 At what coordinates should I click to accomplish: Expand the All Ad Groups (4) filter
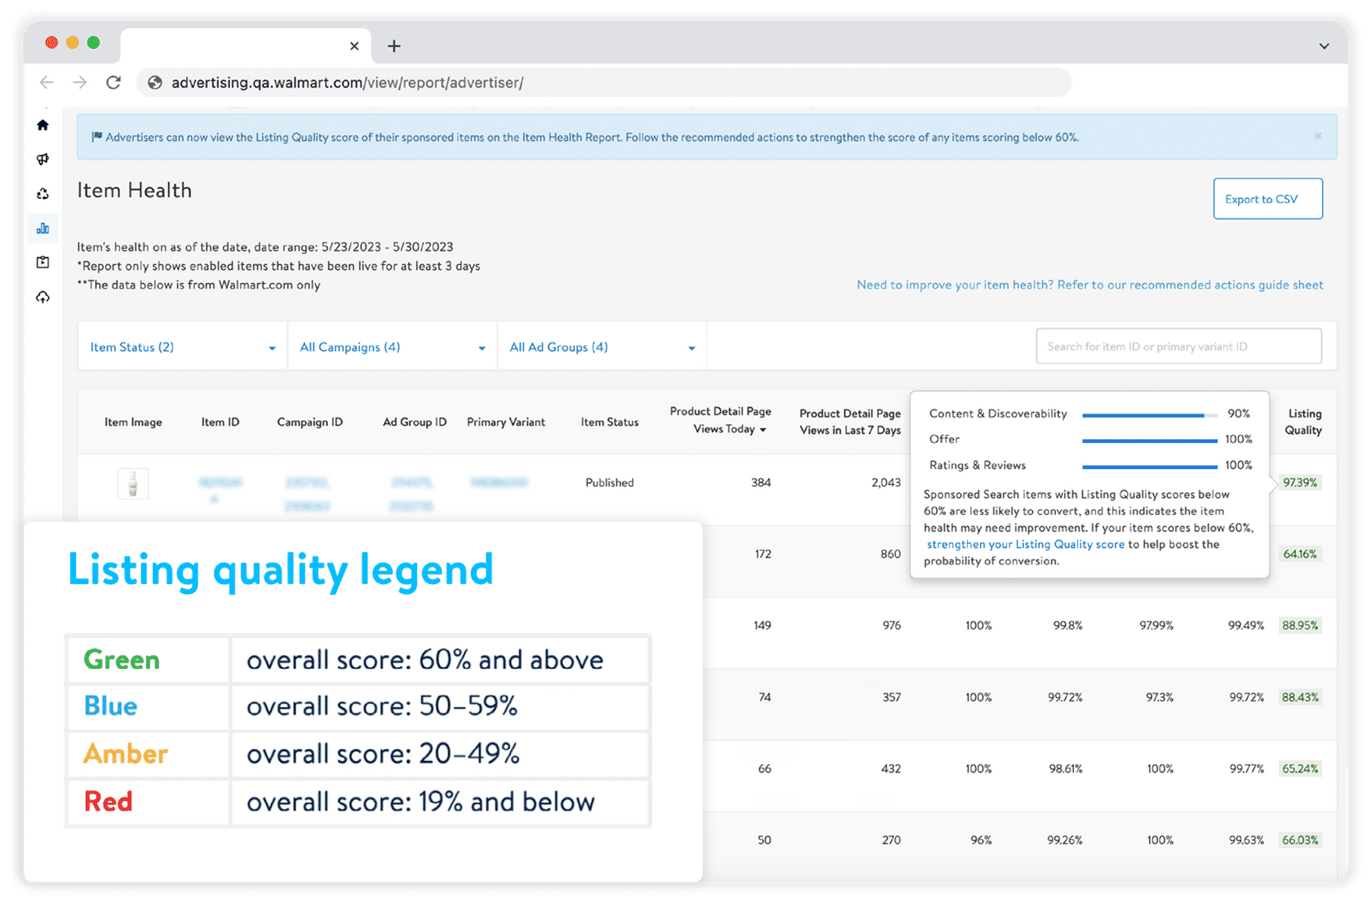coord(601,347)
